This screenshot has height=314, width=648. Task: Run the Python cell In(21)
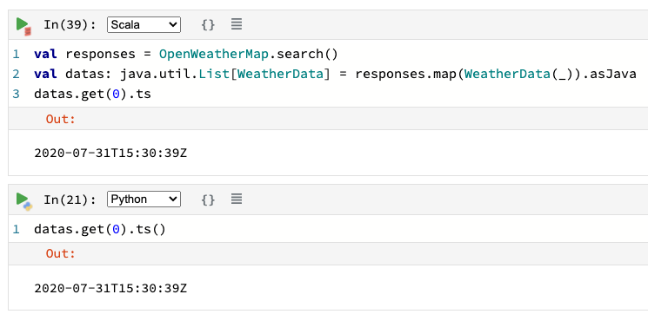tap(23, 200)
